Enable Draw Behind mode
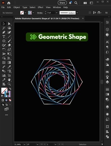The image size is (111, 146). pos(6,104)
